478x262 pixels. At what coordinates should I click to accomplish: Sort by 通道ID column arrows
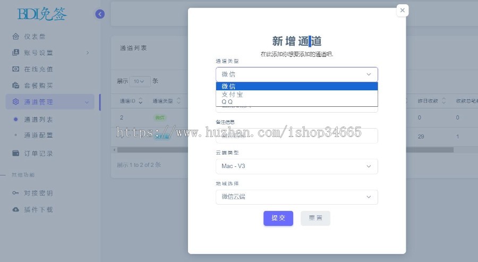141,101
